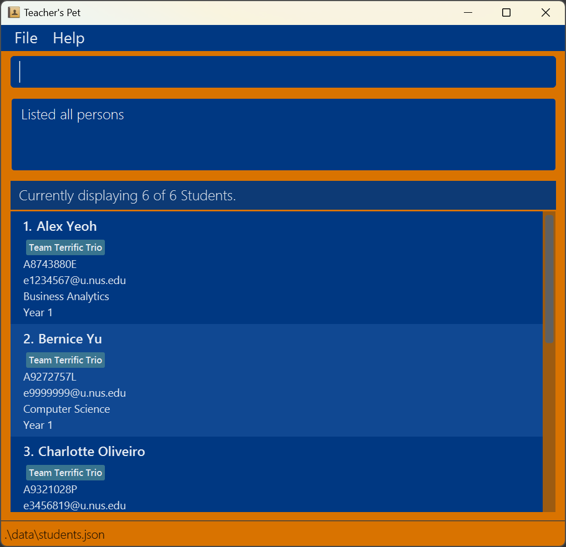Image resolution: width=566 pixels, height=547 pixels.
Task: Click Bernice Yu's Year 1 label
Action: pyautogui.click(x=38, y=425)
